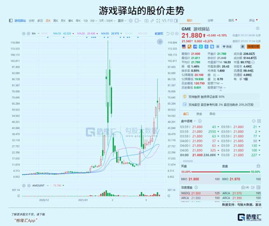269x226 pixels.
Task: Click the orange lightning badge icon
Action: [x=189, y=47]
